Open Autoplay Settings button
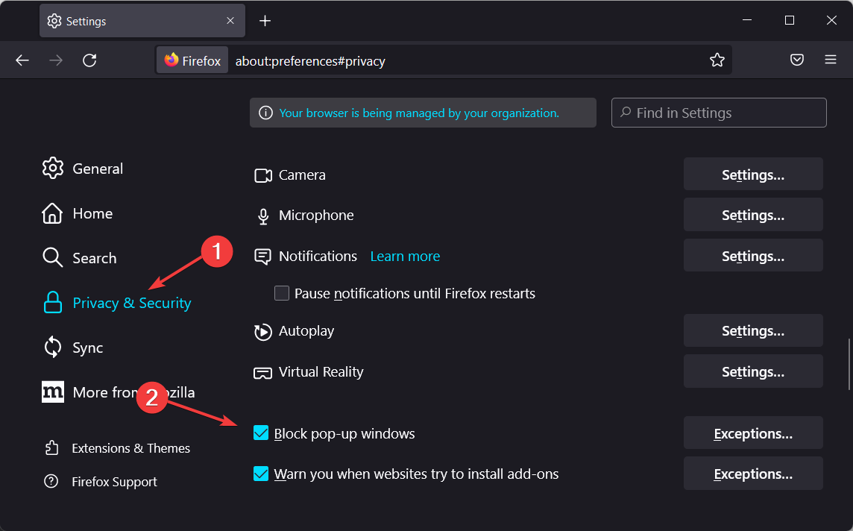This screenshot has width=853, height=531. click(x=753, y=331)
